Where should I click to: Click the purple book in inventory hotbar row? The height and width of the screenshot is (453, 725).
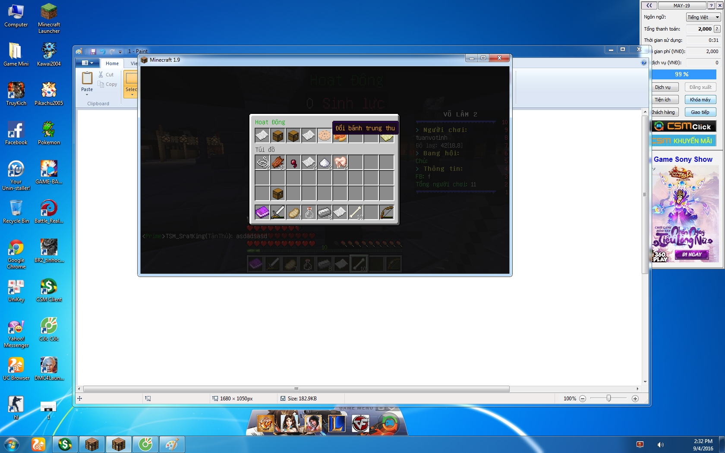click(262, 212)
